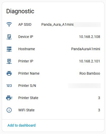Click the PandaAuraA1mini hostname value
The width and height of the screenshot is (106, 134).
(86, 49)
